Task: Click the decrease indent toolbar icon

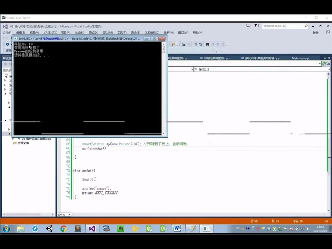Action: [196, 44]
